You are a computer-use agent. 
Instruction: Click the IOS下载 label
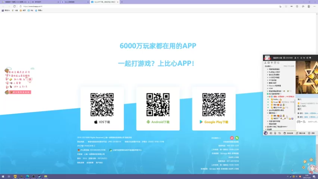point(105,122)
